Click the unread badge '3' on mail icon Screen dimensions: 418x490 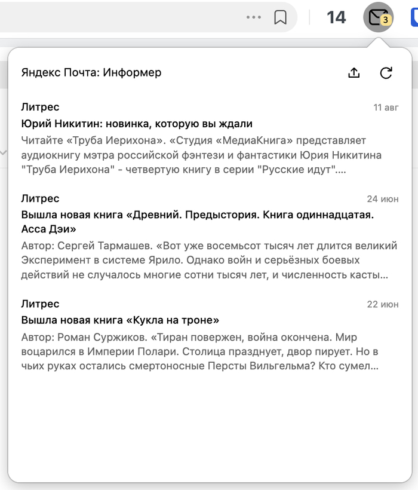pos(386,20)
